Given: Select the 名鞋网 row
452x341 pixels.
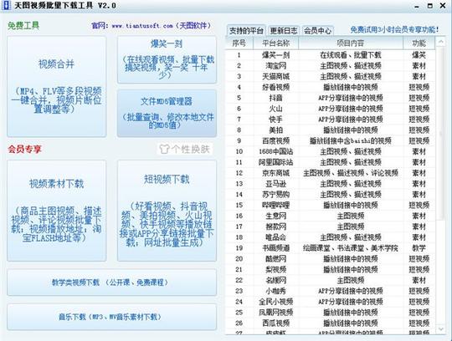Looking at the screenshot, I should click(330, 280).
